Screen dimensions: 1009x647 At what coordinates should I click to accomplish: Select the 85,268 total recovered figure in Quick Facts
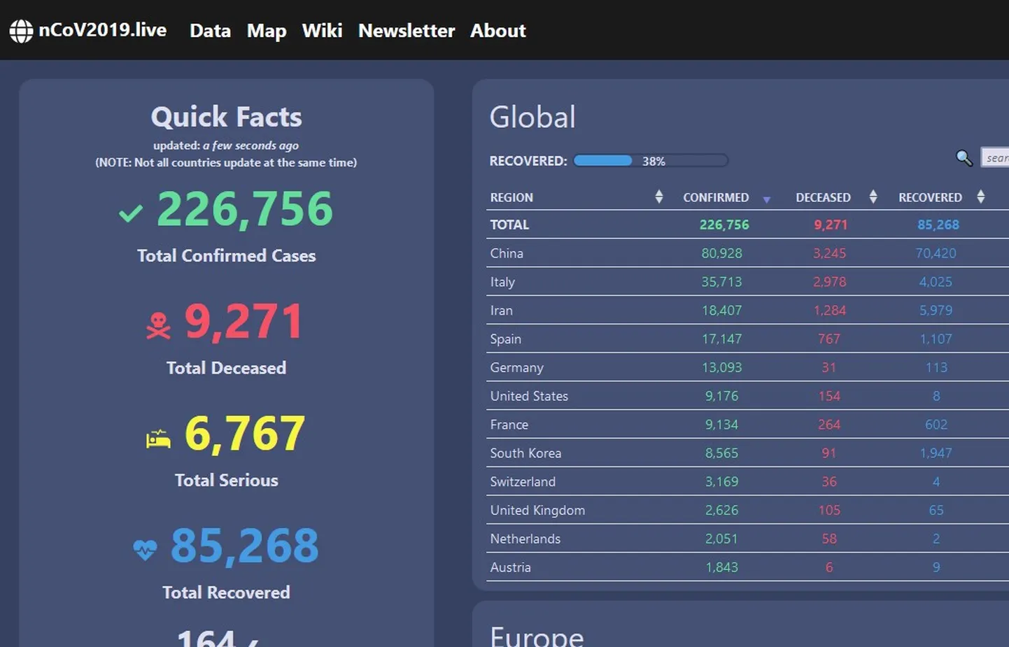pyautogui.click(x=245, y=546)
